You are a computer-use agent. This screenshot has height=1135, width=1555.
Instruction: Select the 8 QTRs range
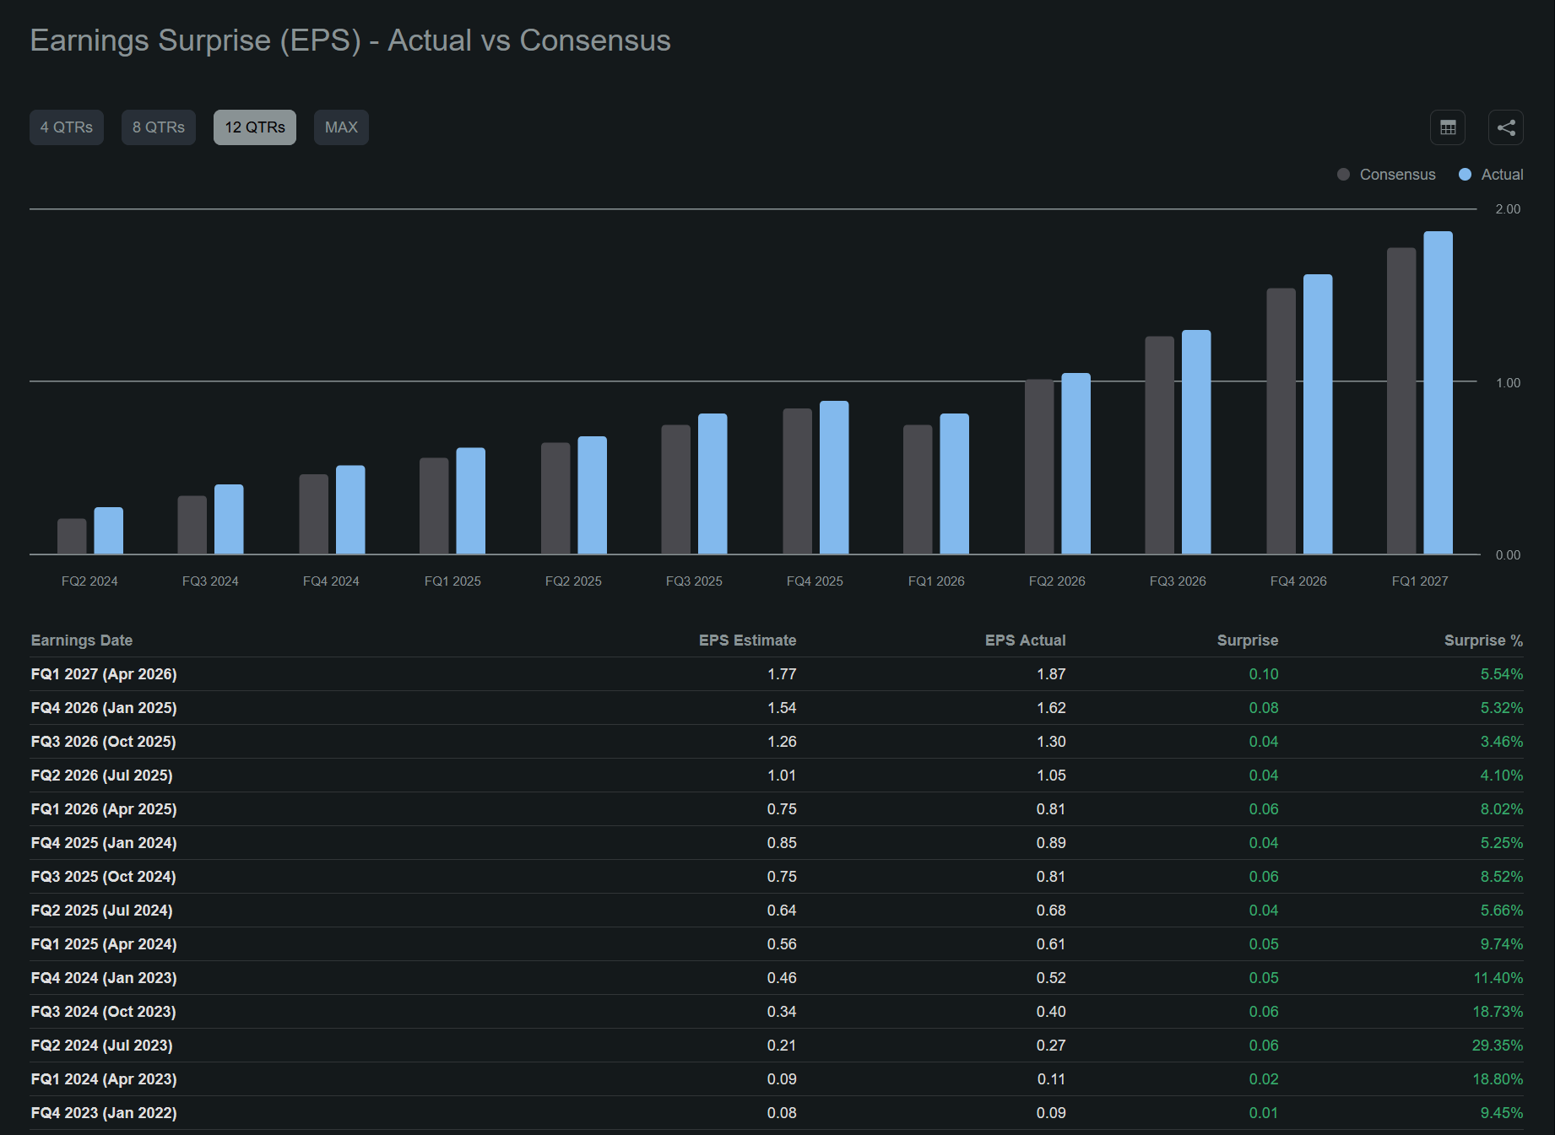(x=159, y=127)
